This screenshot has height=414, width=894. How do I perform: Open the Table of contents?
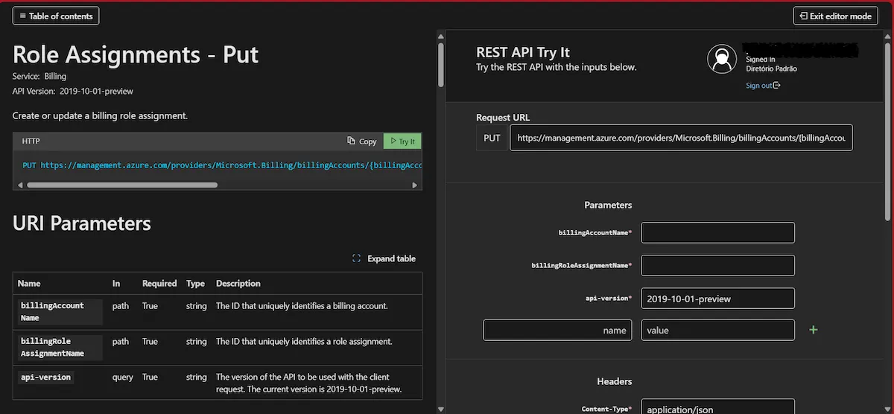(x=56, y=16)
